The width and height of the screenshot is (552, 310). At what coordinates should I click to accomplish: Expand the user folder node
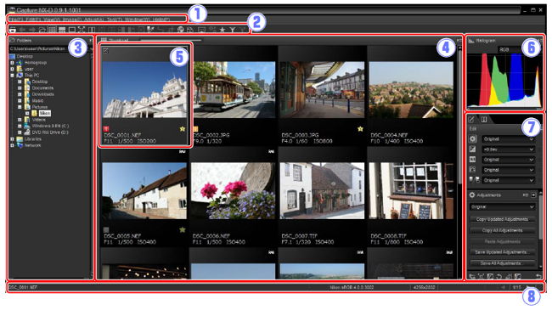pos(13,69)
